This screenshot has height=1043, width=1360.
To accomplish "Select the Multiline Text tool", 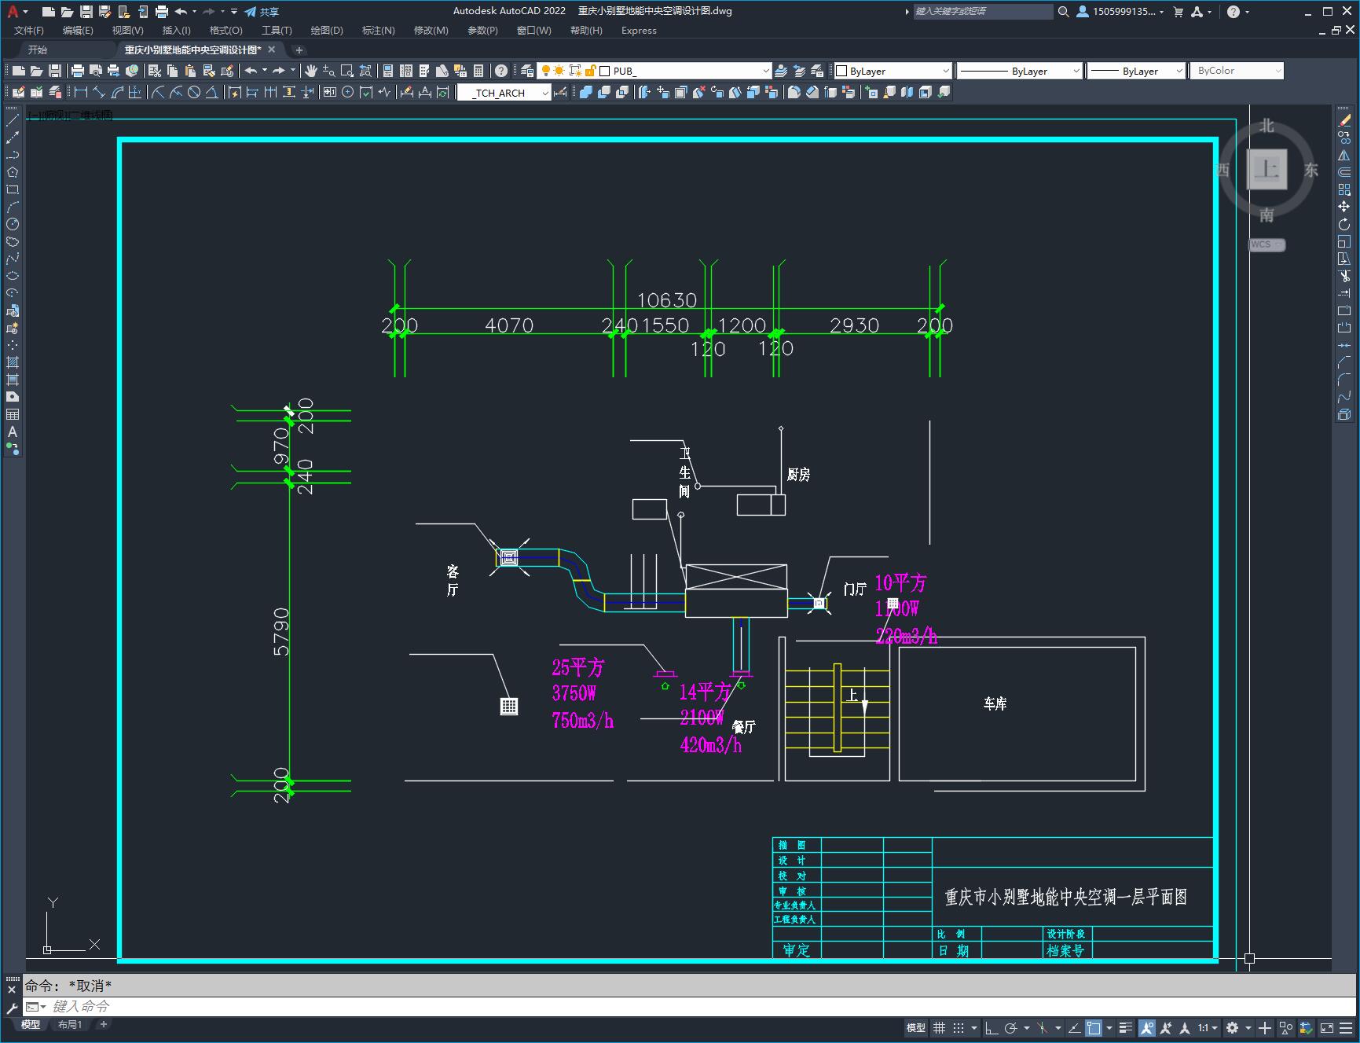I will click(x=13, y=432).
